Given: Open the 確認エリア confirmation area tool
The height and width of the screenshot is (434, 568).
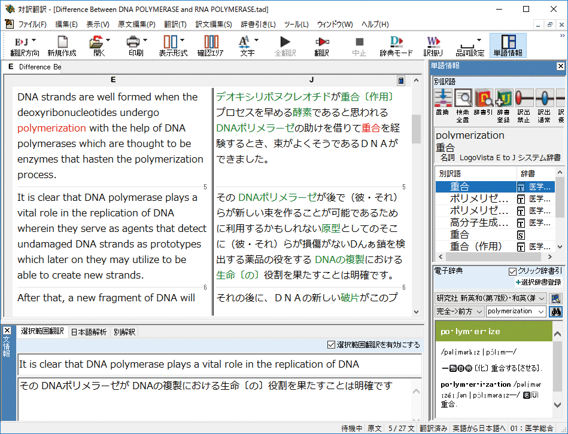Looking at the screenshot, I should [211, 46].
